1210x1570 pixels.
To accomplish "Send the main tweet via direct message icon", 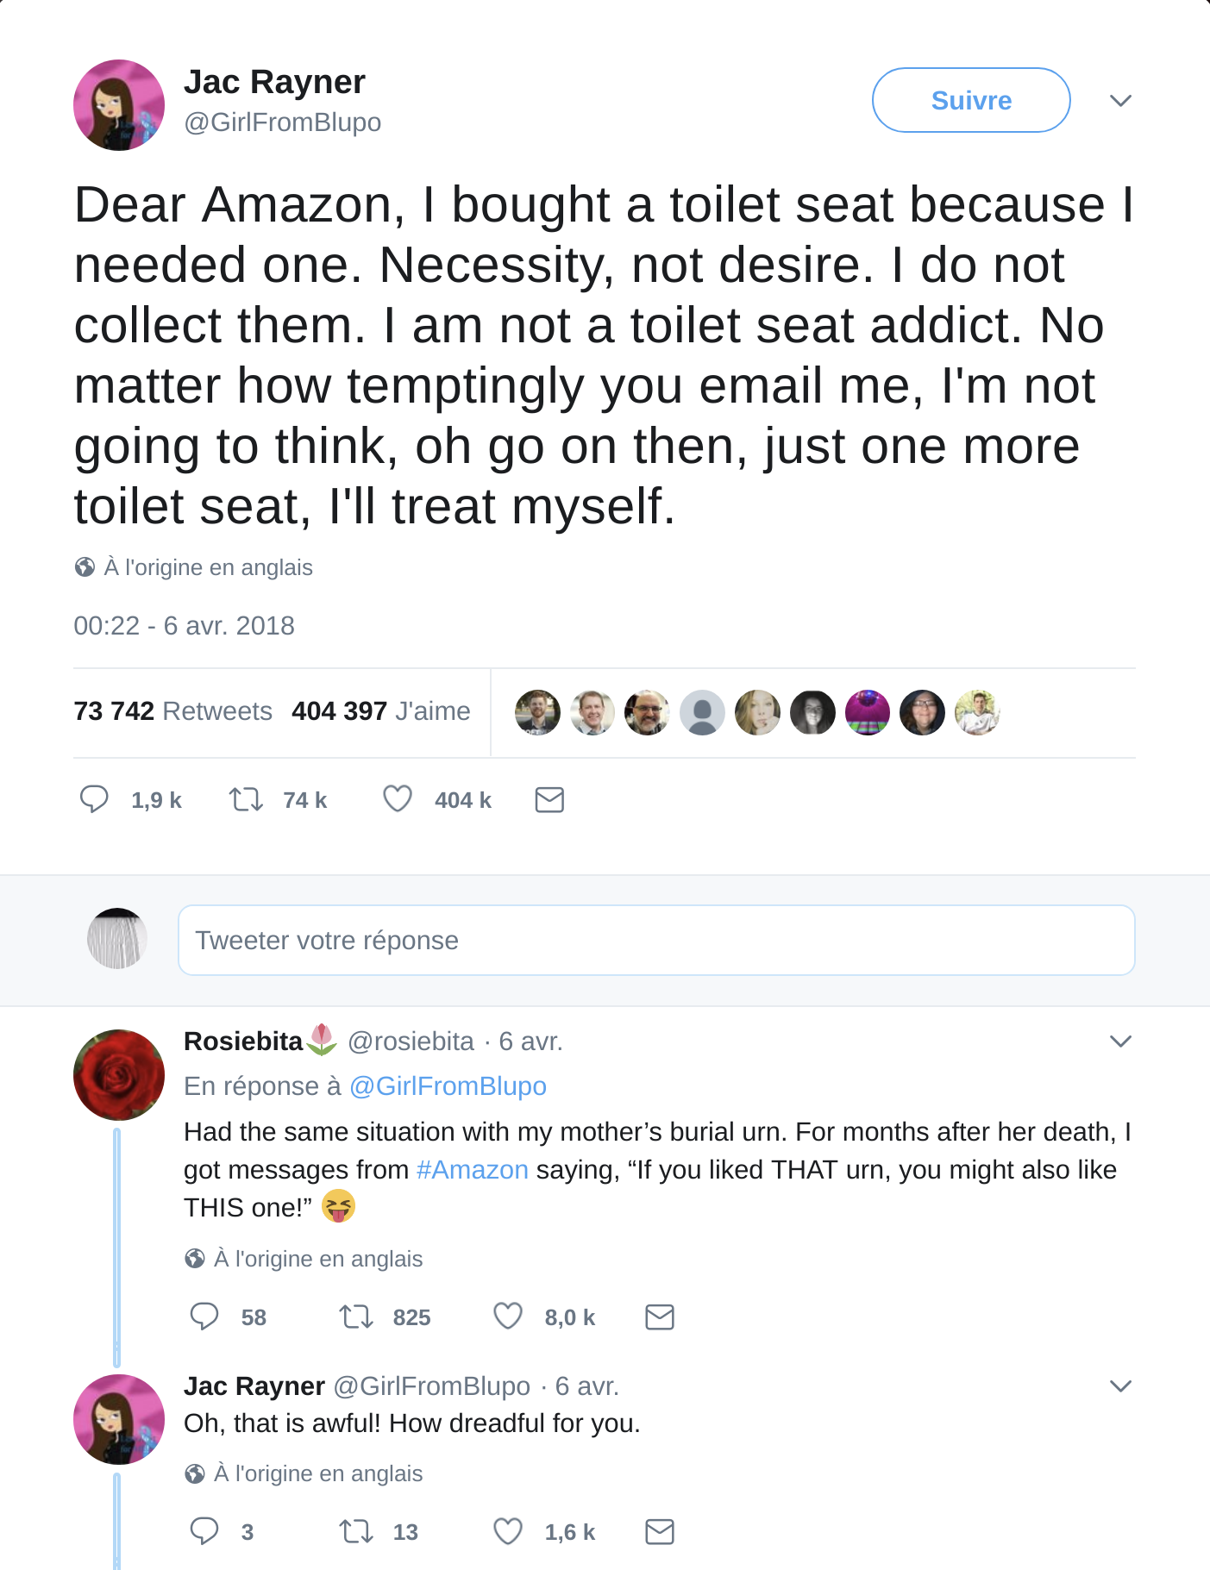I will pyautogui.click(x=549, y=800).
